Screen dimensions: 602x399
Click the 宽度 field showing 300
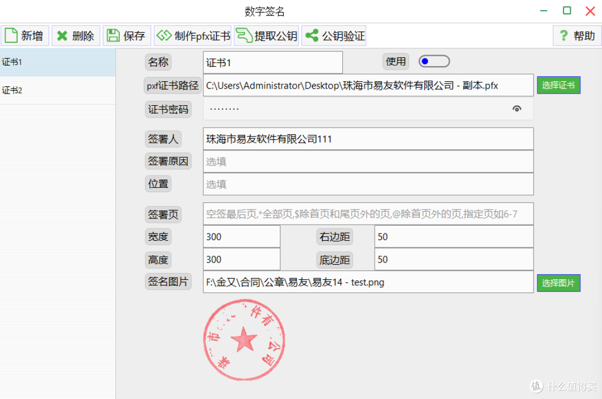coord(241,237)
